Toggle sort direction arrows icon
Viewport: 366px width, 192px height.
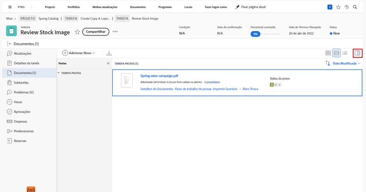pos(328,63)
